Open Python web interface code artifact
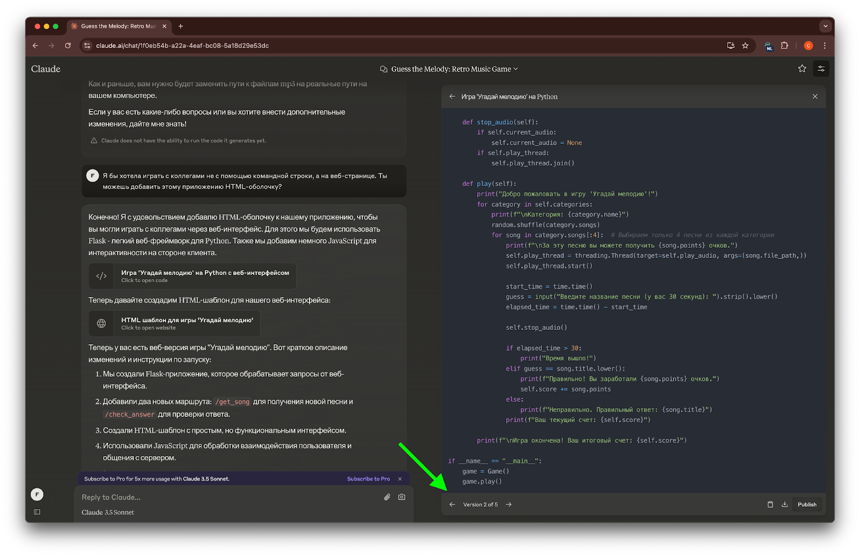 pos(192,276)
